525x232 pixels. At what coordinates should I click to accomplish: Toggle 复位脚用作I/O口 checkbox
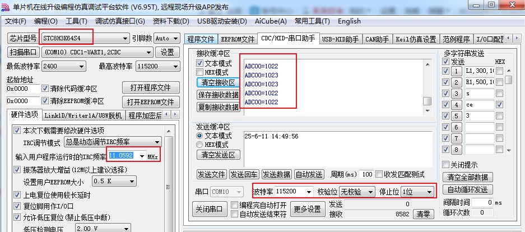pos(17,206)
